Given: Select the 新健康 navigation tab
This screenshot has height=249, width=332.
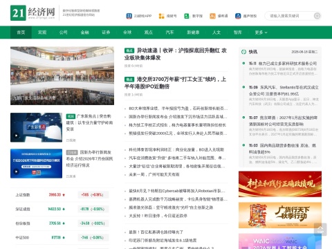Looking at the screenshot, I should click(x=193, y=33).
